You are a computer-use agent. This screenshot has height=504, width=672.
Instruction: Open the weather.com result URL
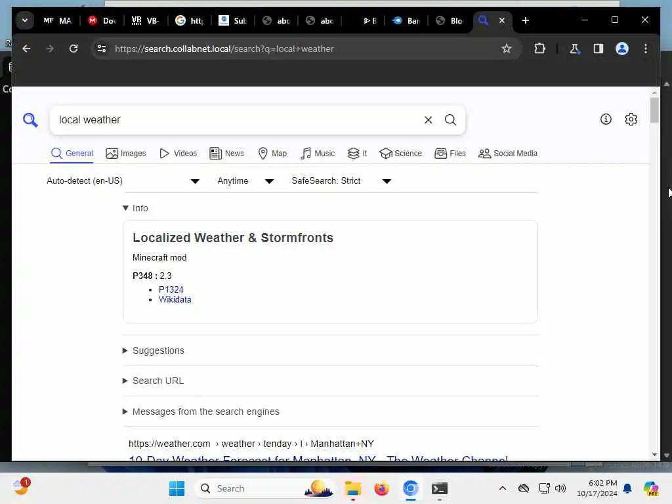pyautogui.click(x=251, y=444)
